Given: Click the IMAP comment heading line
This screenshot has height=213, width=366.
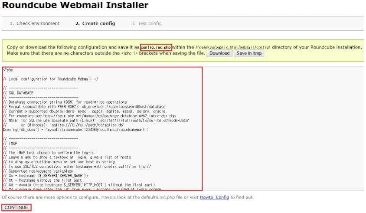Looking at the screenshot, I should 10,144.
